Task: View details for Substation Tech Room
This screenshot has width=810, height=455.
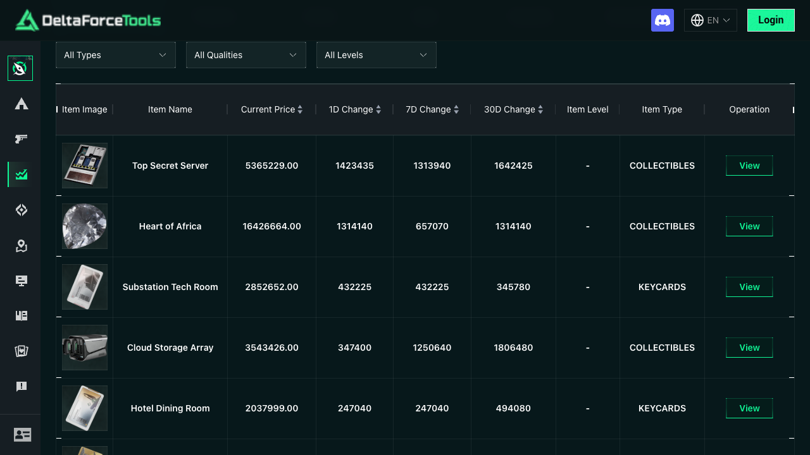Action: coord(749,287)
